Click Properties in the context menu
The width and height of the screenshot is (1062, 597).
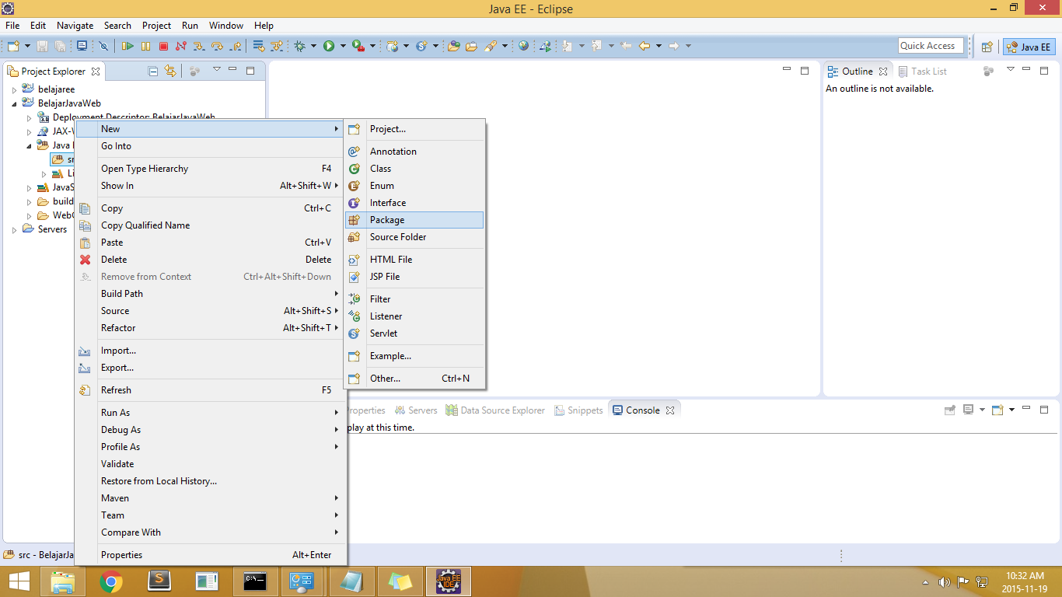coord(210,555)
